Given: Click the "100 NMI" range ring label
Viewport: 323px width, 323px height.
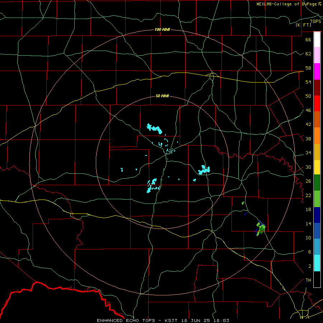Looking at the screenshot, I should (x=162, y=29).
